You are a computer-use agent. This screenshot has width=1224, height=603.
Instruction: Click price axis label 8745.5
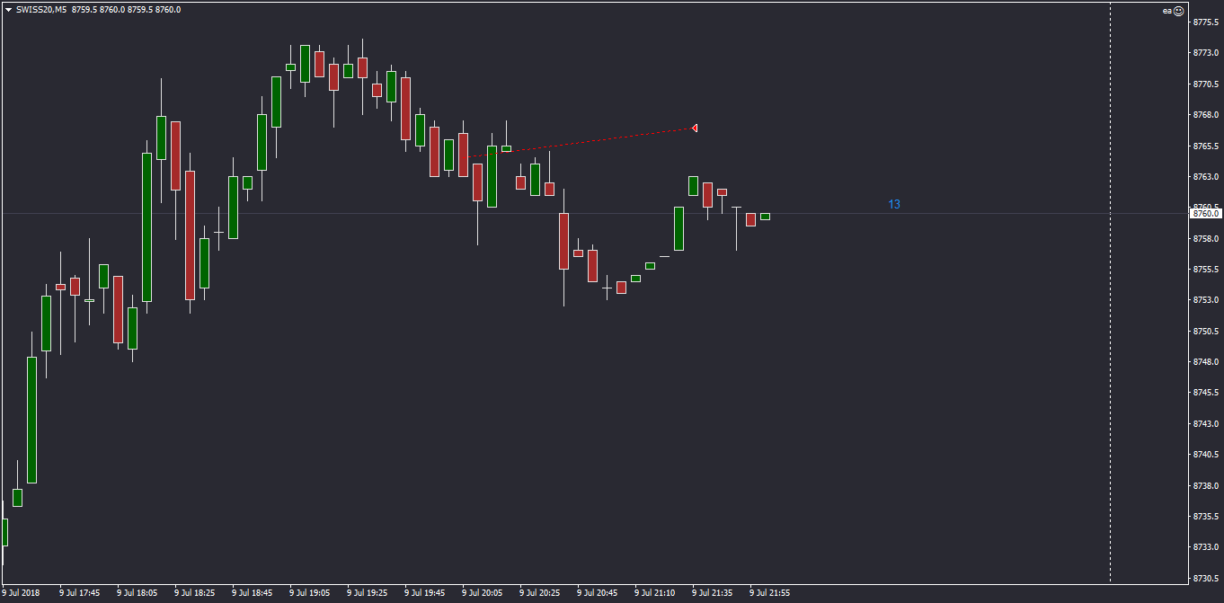coord(1205,393)
